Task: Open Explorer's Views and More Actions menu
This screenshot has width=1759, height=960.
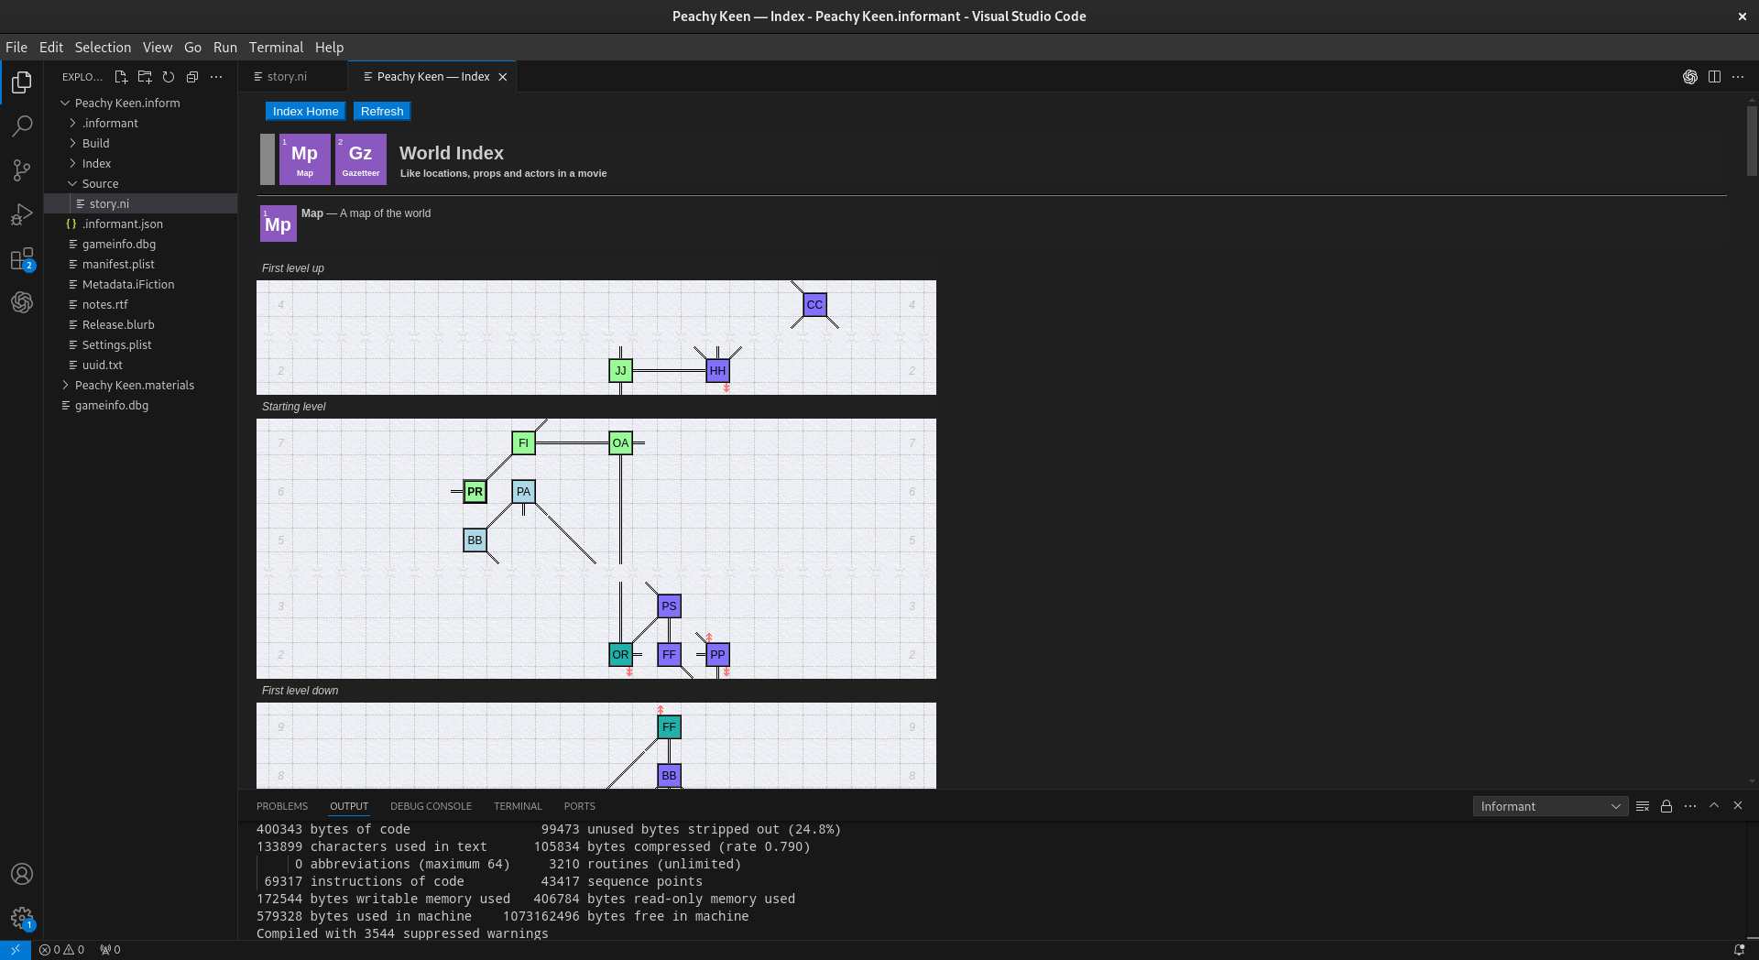Action: (x=216, y=77)
